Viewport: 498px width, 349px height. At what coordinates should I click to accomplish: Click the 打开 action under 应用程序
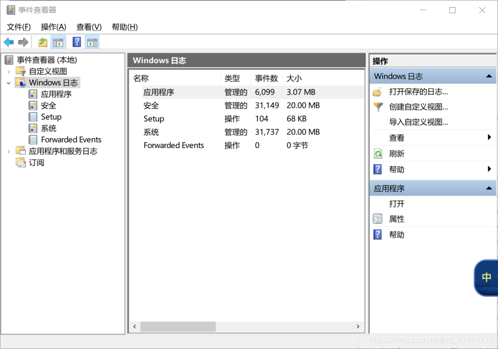397,204
